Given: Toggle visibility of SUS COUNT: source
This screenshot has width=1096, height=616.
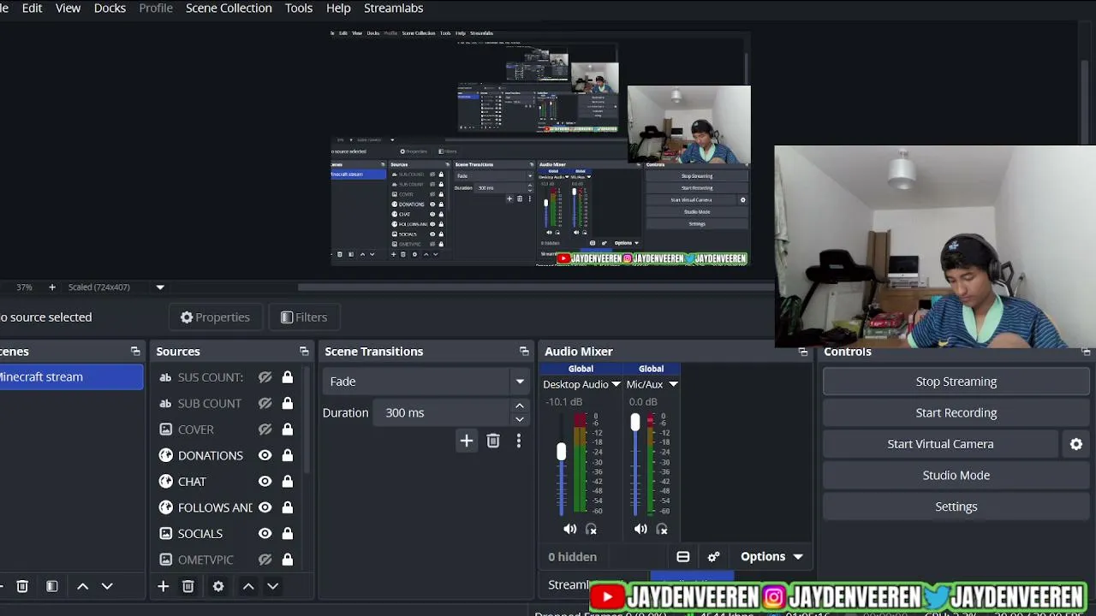Looking at the screenshot, I should (x=265, y=377).
